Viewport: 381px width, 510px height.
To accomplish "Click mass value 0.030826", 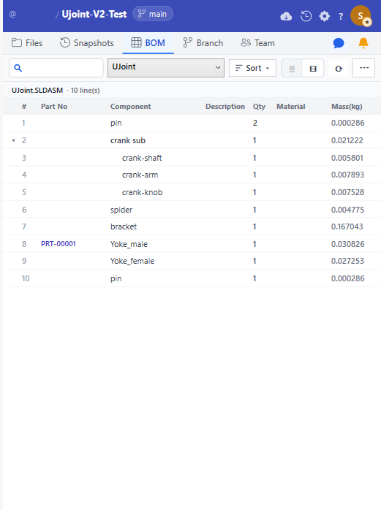I will click(x=347, y=244).
